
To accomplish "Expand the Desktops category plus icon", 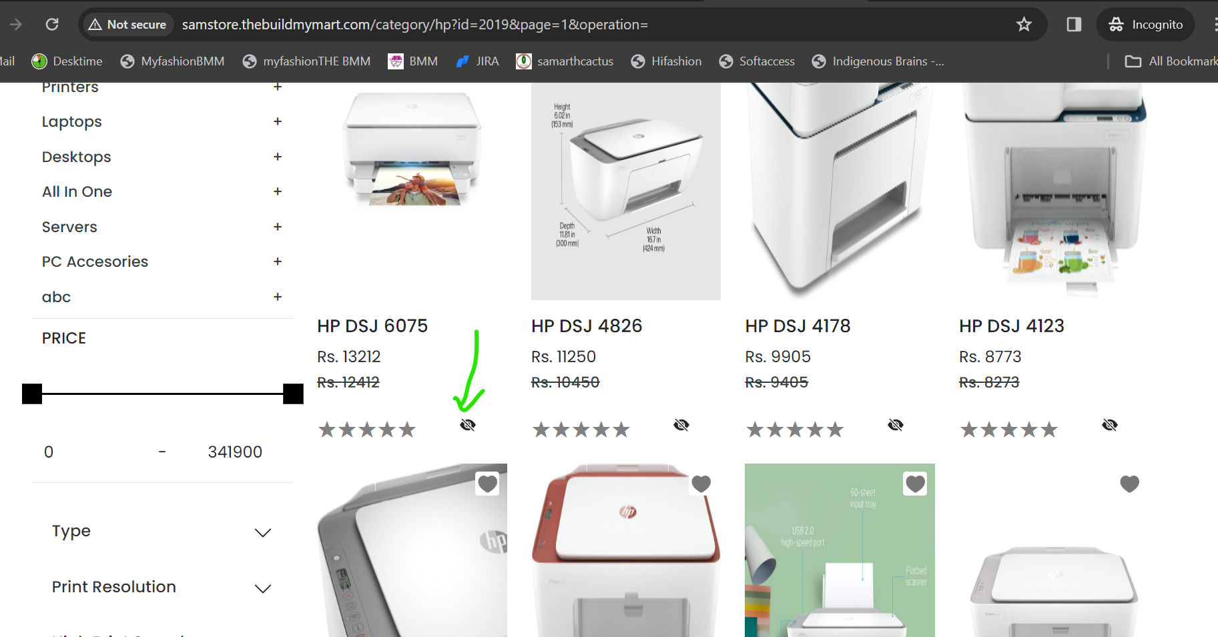I will pyautogui.click(x=278, y=157).
